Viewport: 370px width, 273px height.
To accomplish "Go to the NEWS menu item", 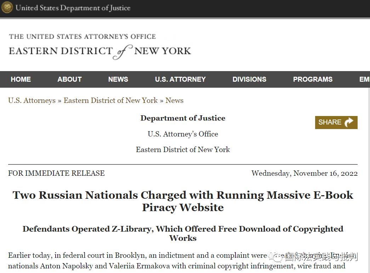I will 118,79.
